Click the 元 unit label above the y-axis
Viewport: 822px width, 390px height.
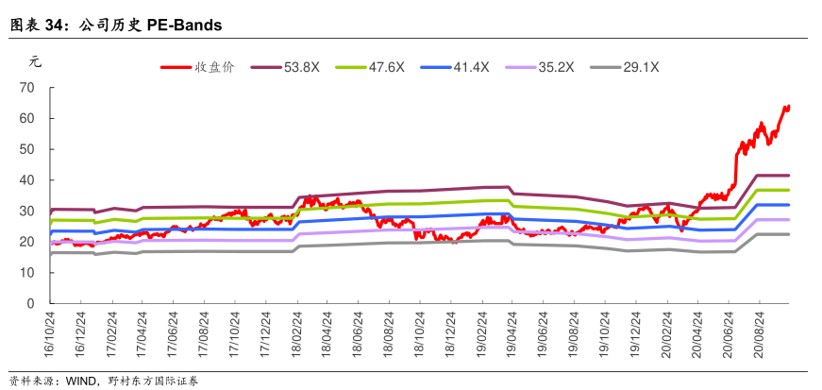(36, 62)
